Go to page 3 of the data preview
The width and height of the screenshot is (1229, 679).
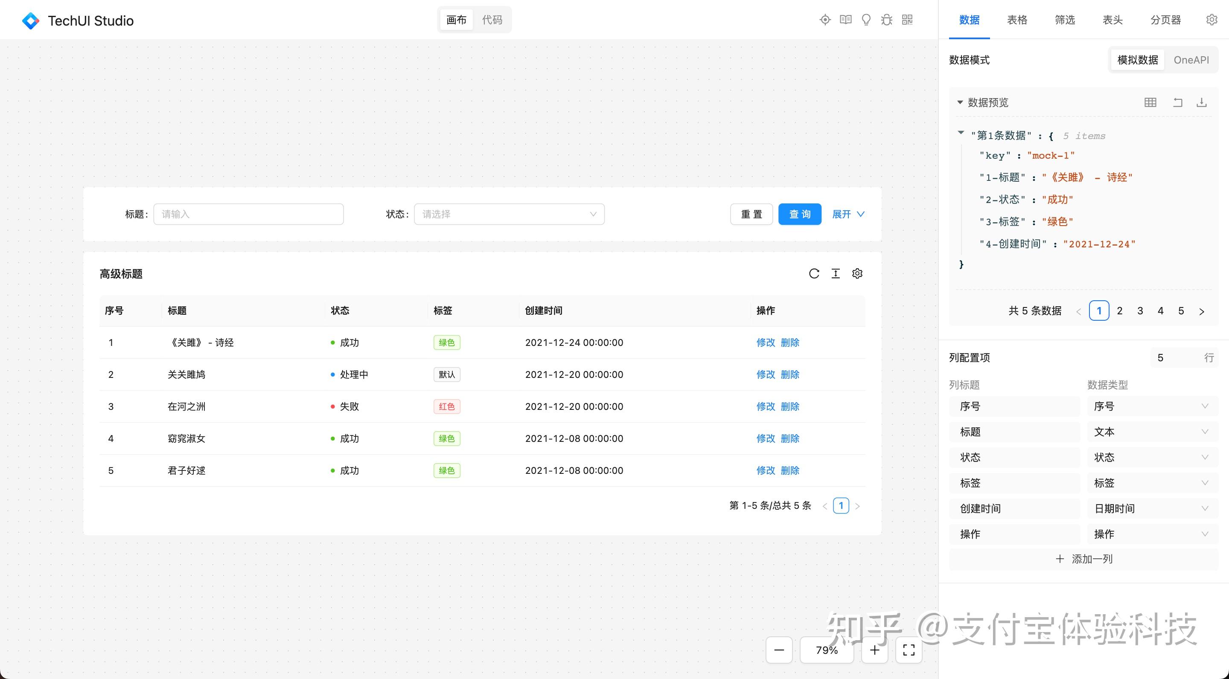[1140, 310]
